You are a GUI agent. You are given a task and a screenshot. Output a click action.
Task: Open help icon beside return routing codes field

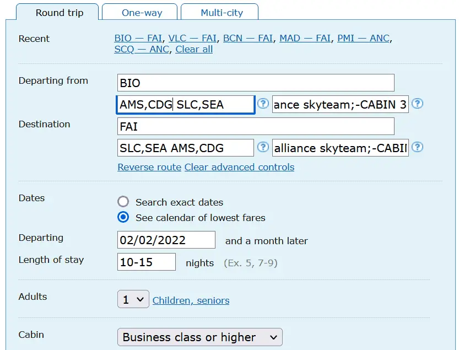pyautogui.click(x=263, y=147)
